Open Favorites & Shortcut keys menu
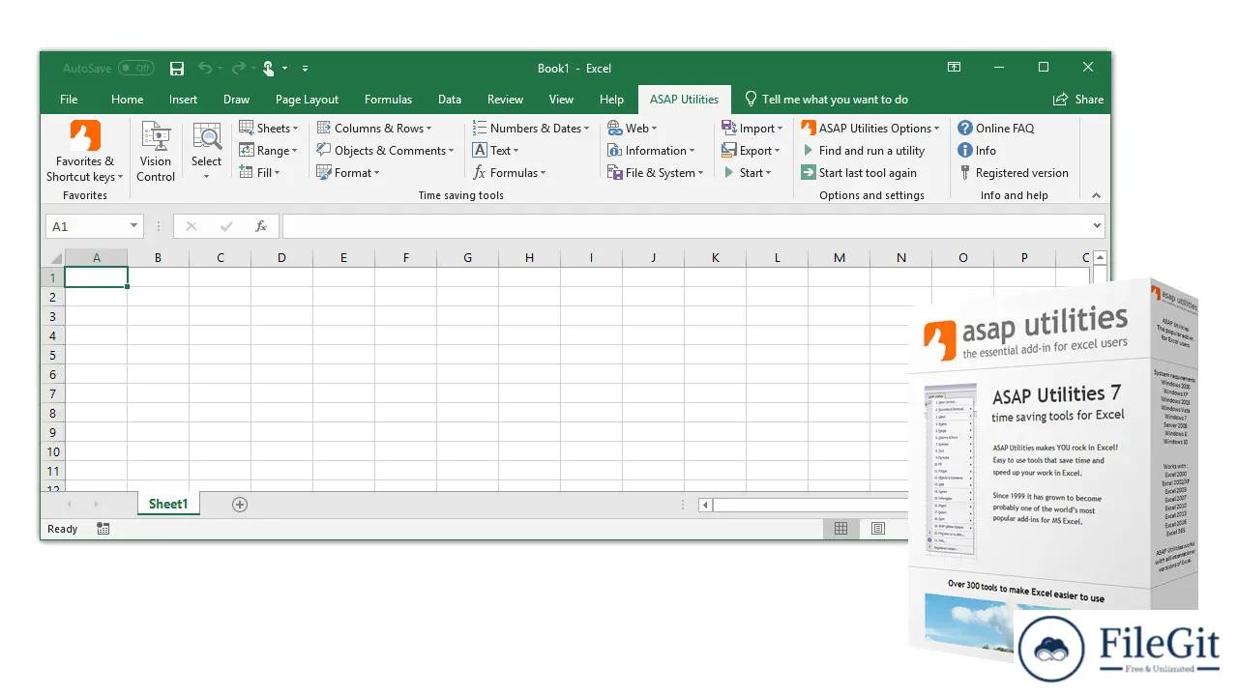The width and height of the screenshot is (1238, 696). (x=85, y=152)
